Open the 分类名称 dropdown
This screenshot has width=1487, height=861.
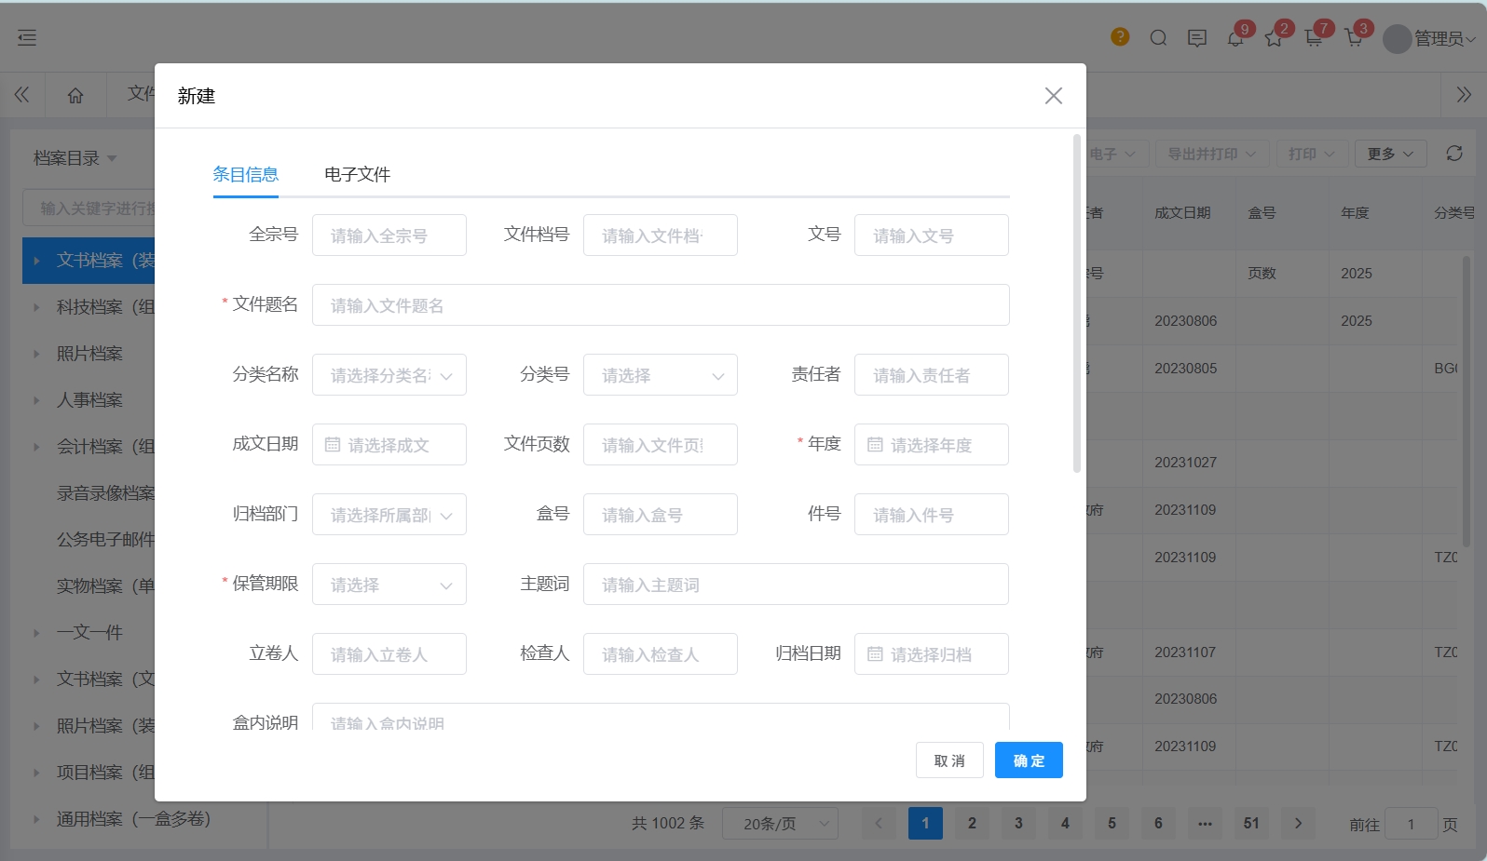point(389,375)
